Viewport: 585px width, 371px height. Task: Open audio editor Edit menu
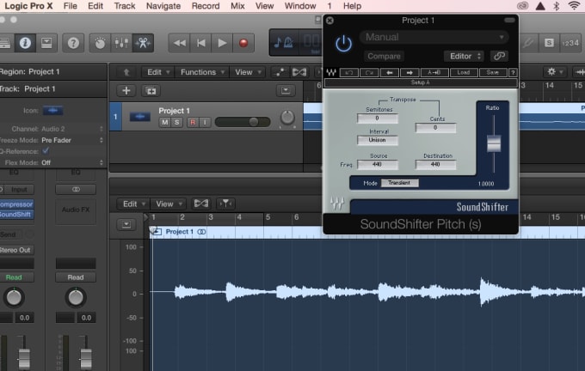point(133,204)
